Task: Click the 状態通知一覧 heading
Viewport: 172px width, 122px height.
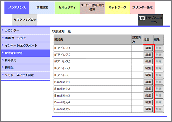Action: tap(61, 31)
